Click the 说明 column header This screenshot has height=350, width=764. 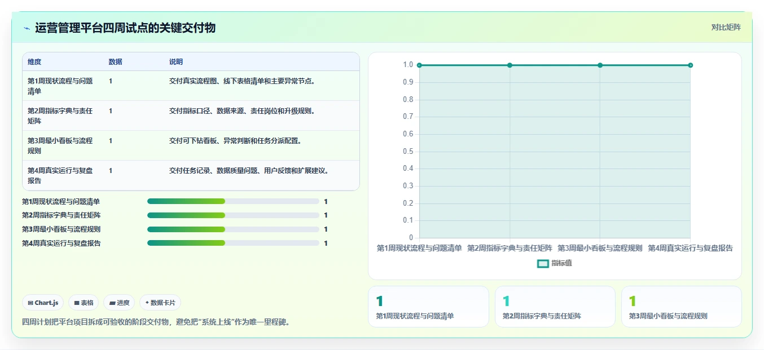tap(176, 62)
